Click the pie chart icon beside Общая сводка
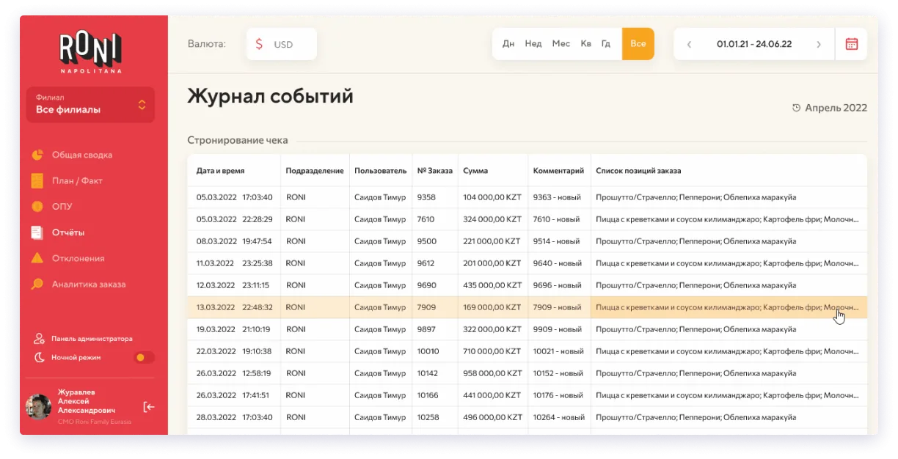898x459 pixels. point(37,155)
